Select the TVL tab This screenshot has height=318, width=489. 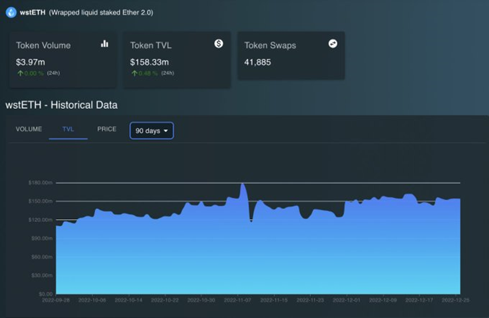click(x=68, y=129)
